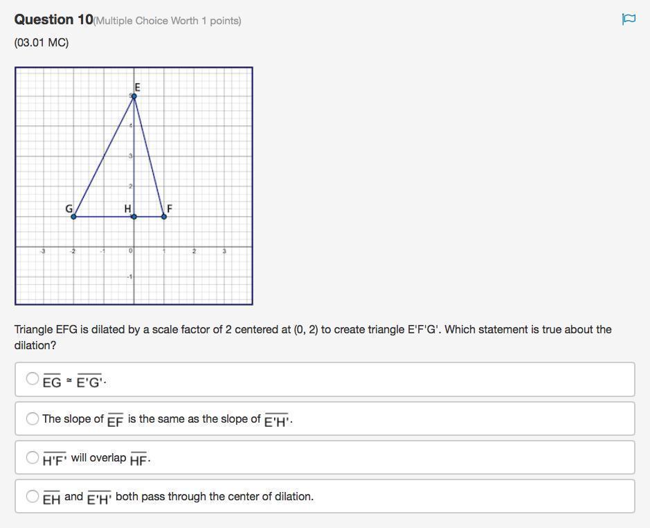Screen dimensions: 650x528
Task: Click the x-axis label -3 on the graph
Action: click(x=43, y=251)
